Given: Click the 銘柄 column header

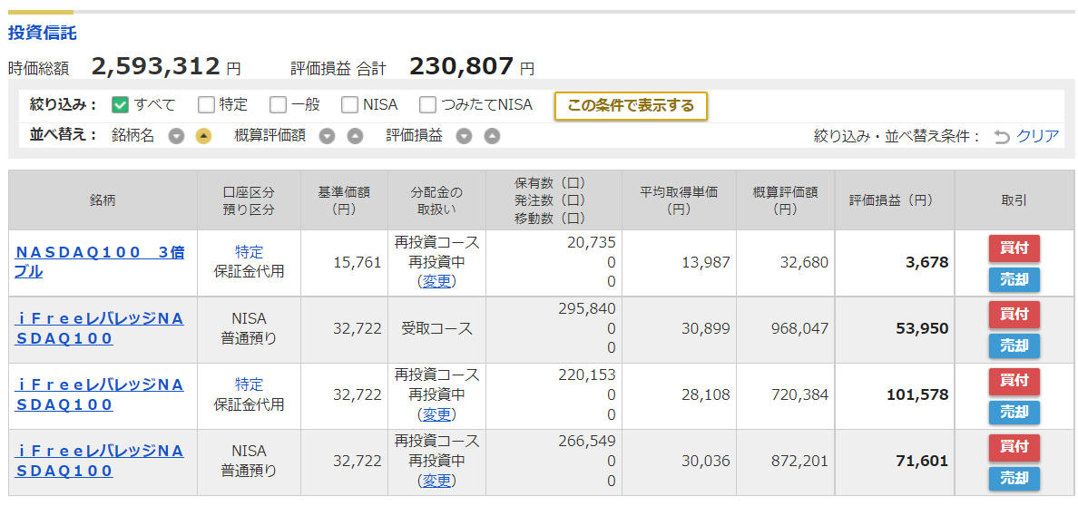Looking at the screenshot, I should point(103,200).
